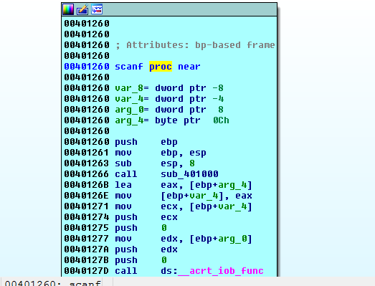
Task: Click 'push edx' instruction
Action: click(146, 249)
